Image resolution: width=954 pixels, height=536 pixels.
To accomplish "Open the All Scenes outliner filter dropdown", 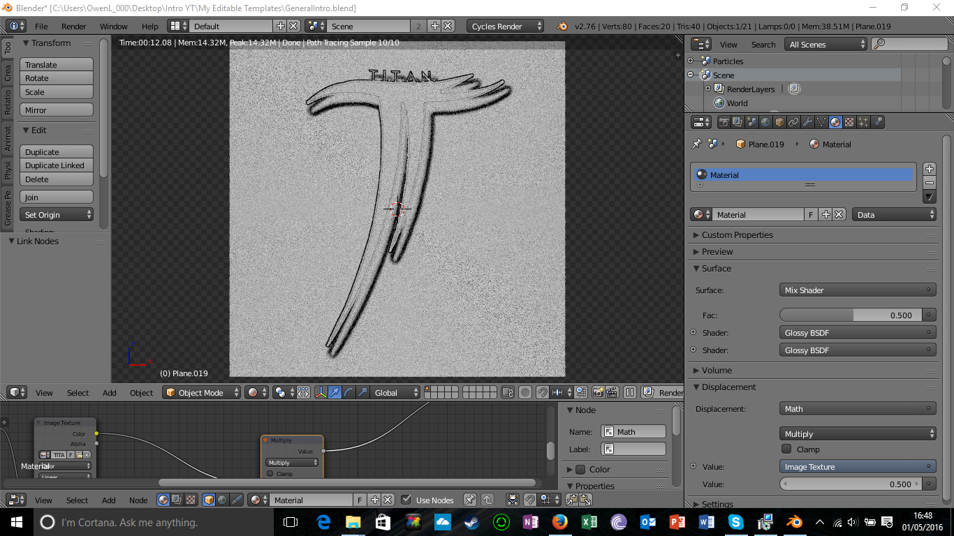I will coord(825,44).
